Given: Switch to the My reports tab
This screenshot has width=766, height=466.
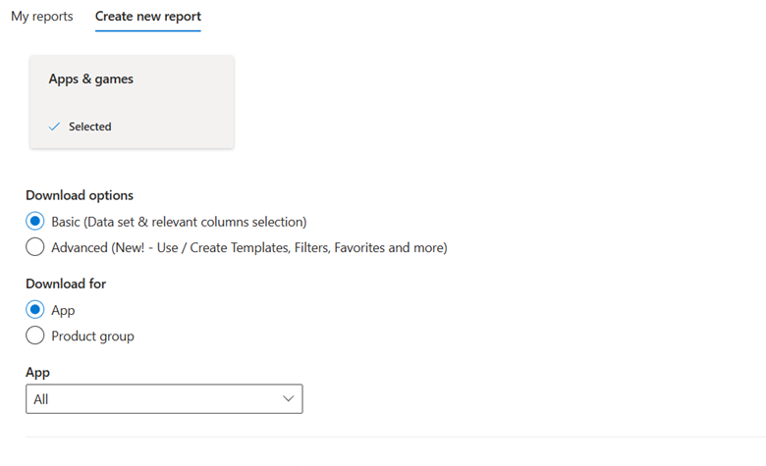Looking at the screenshot, I should [x=41, y=17].
